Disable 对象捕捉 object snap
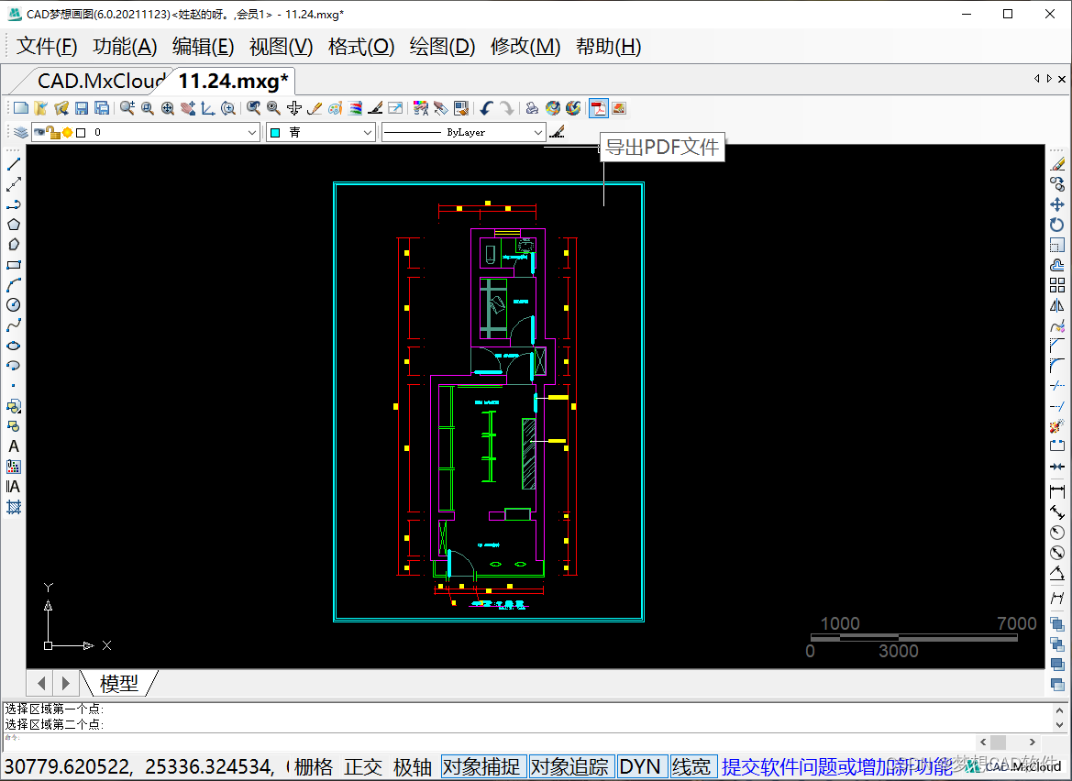The width and height of the screenshot is (1072, 781). [x=481, y=766]
